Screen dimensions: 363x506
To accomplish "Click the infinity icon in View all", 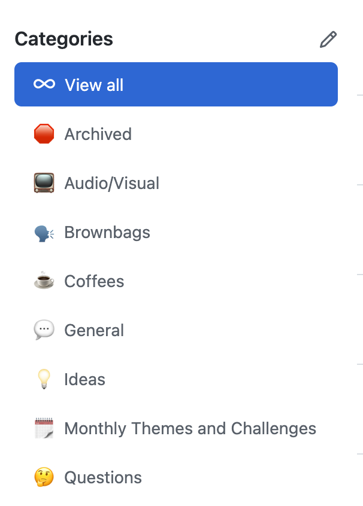I will pyautogui.click(x=44, y=84).
